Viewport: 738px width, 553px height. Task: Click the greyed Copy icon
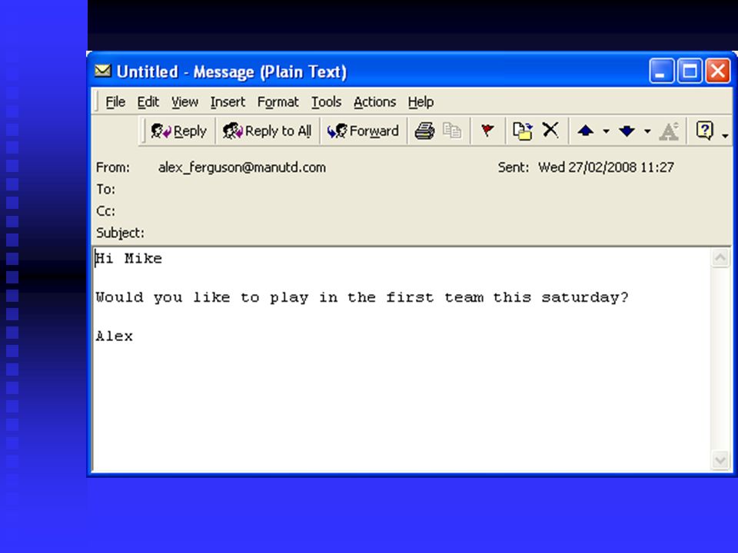pos(452,131)
